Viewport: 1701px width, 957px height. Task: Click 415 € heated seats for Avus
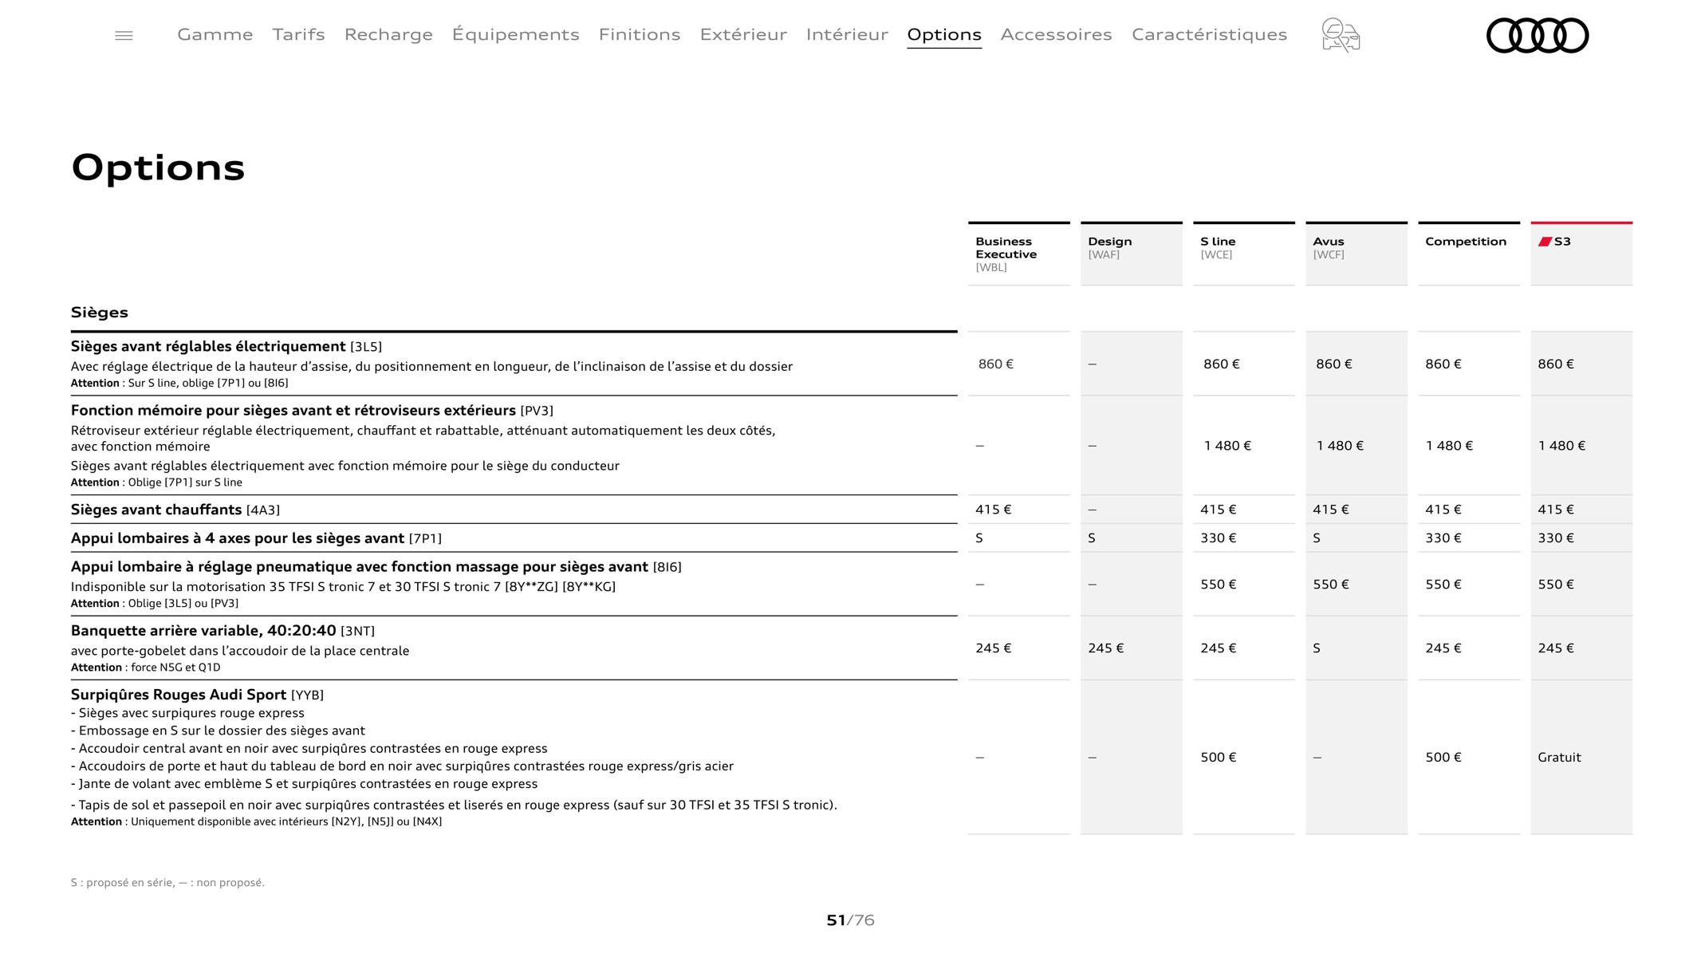(1331, 510)
